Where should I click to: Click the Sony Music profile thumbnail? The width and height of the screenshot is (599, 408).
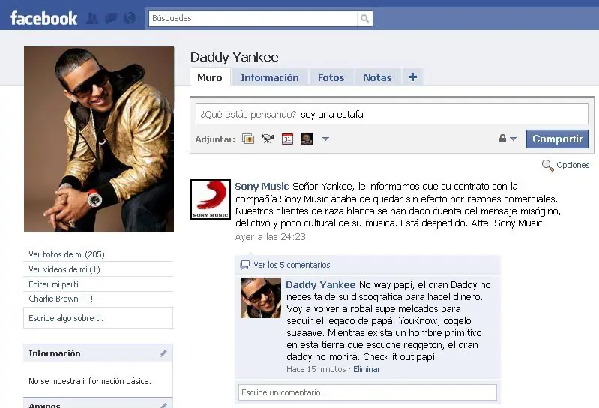click(x=211, y=199)
